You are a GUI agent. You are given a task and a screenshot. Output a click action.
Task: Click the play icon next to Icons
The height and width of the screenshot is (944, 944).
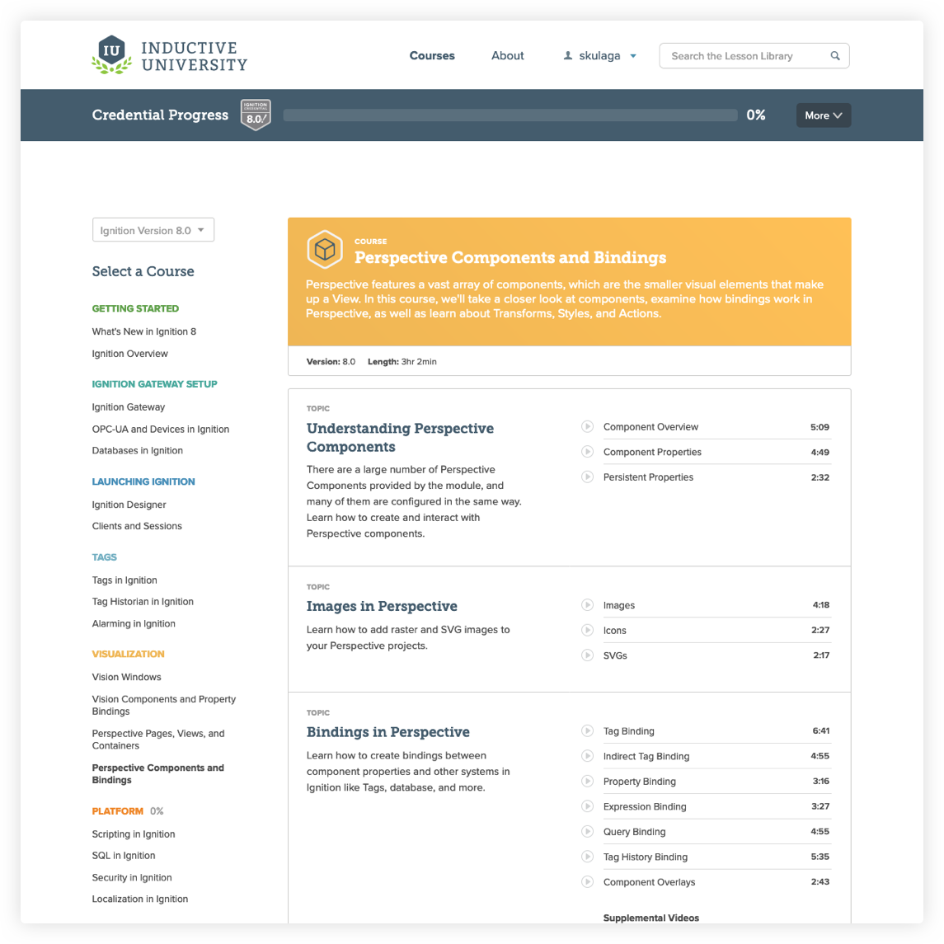click(x=587, y=631)
